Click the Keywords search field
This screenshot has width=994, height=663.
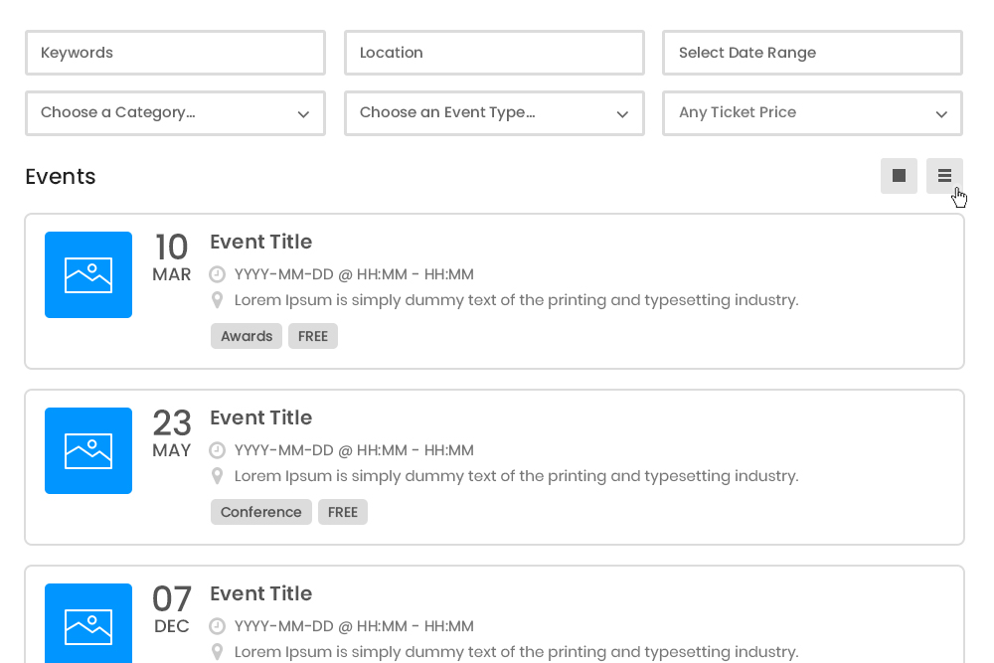[x=175, y=53]
